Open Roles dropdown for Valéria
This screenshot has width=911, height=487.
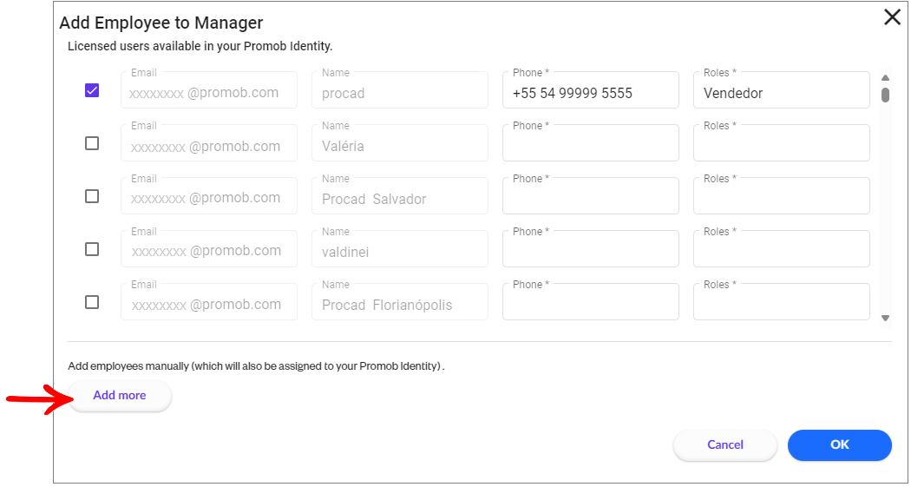(x=782, y=143)
